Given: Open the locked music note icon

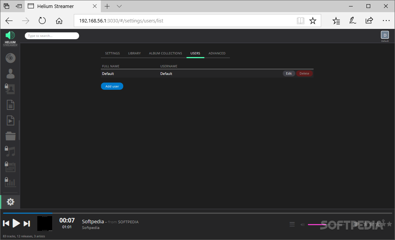Looking at the screenshot, I should pyautogui.click(x=10, y=151).
